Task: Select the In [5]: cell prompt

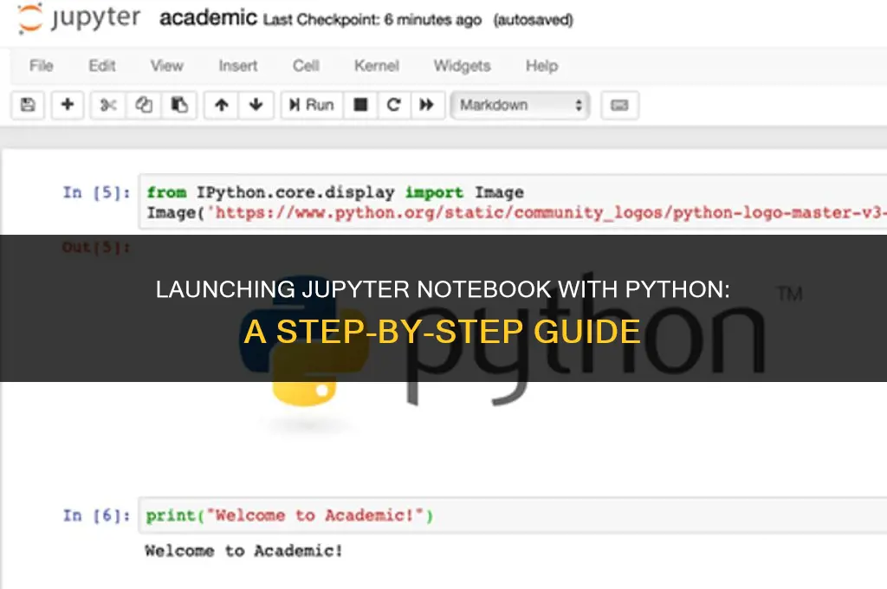Action: click(97, 193)
